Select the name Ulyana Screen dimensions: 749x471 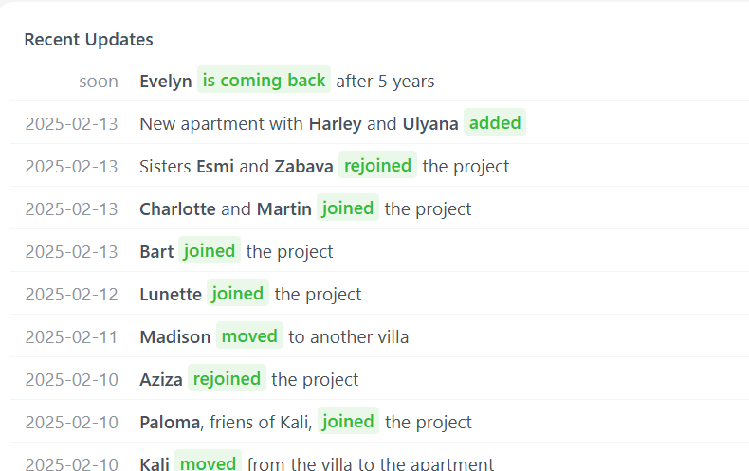pyautogui.click(x=430, y=124)
